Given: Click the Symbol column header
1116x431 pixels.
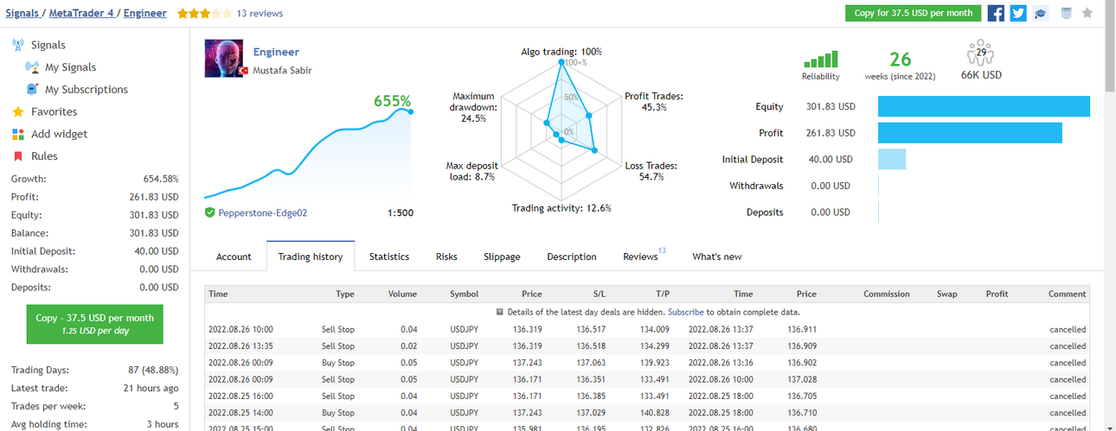Looking at the screenshot, I should (x=465, y=295).
